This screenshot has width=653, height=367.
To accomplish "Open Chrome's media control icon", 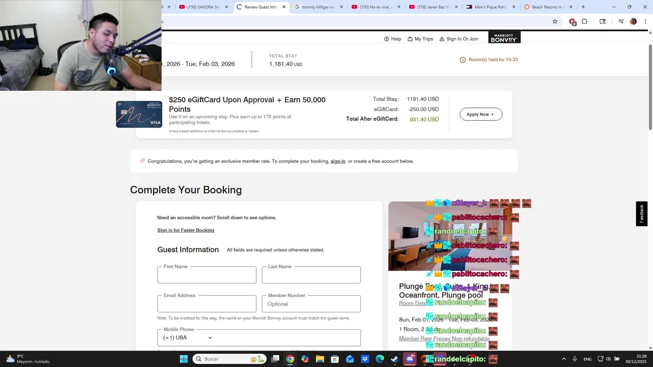I will [621, 21].
